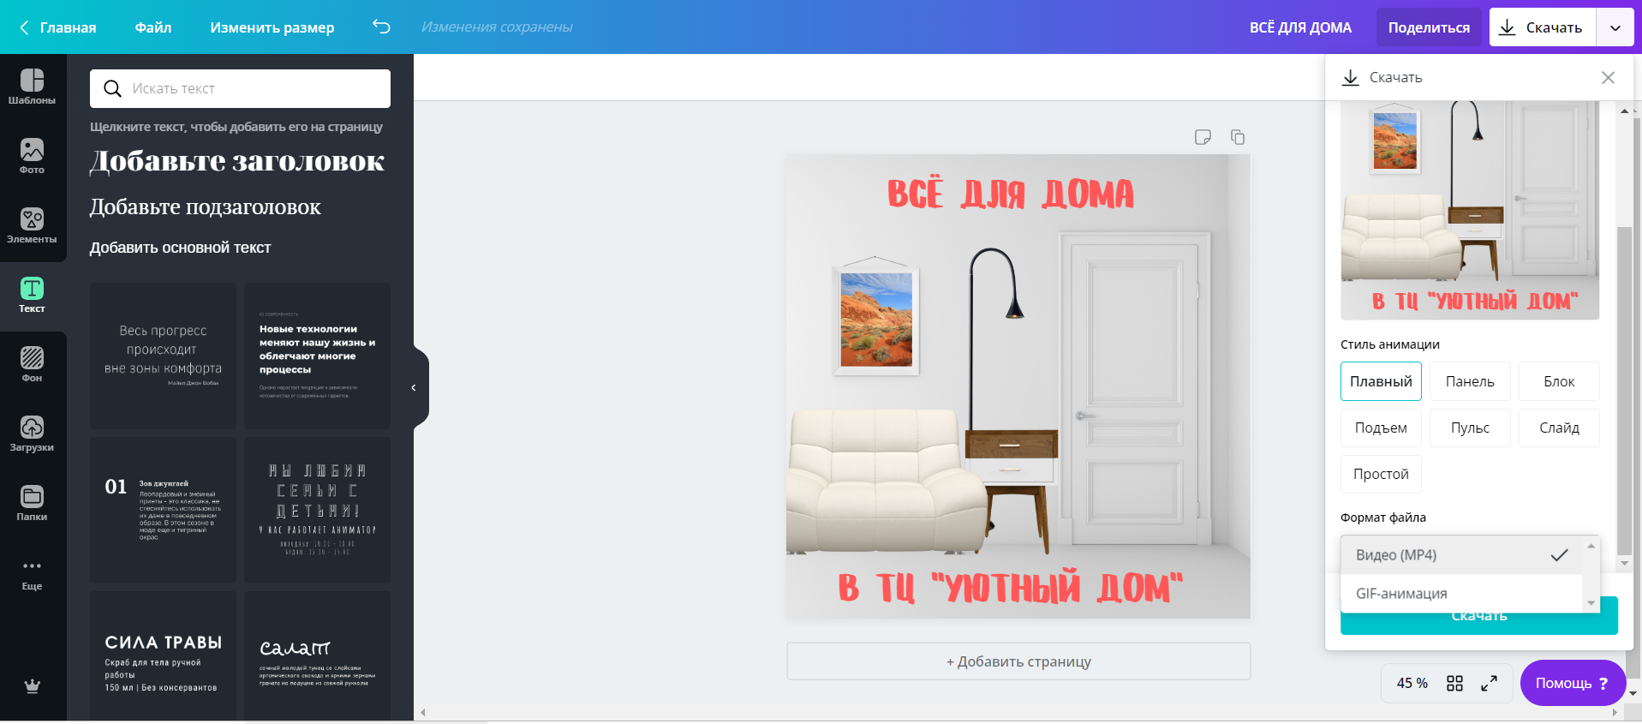The height and width of the screenshot is (724, 1642).
Task: Select GIF-анимация file format option
Action: click(x=1401, y=594)
